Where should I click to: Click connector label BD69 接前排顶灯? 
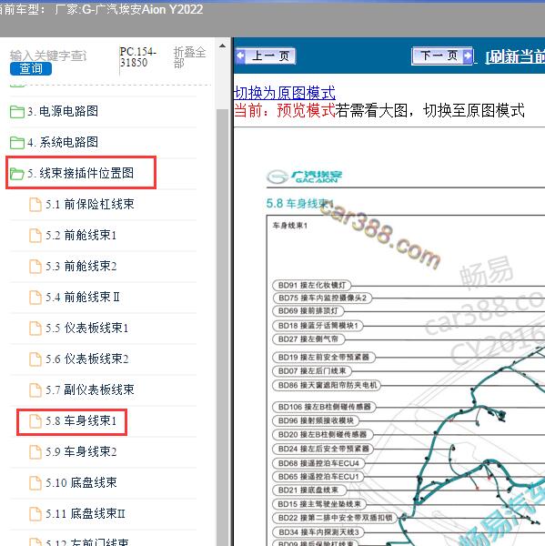[308, 310]
